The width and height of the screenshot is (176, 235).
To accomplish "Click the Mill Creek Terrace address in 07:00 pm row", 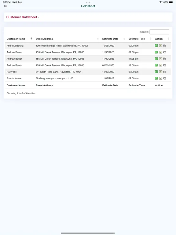I will click(60, 52).
